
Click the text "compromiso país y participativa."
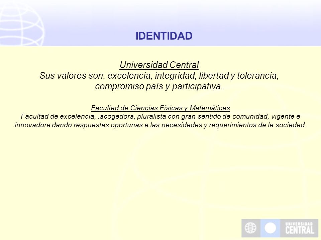click(x=159, y=86)
